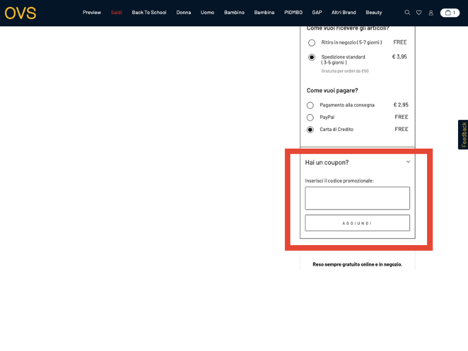Open the Altri Brand menu
Screen dimensions: 468x351
coord(343,12)
